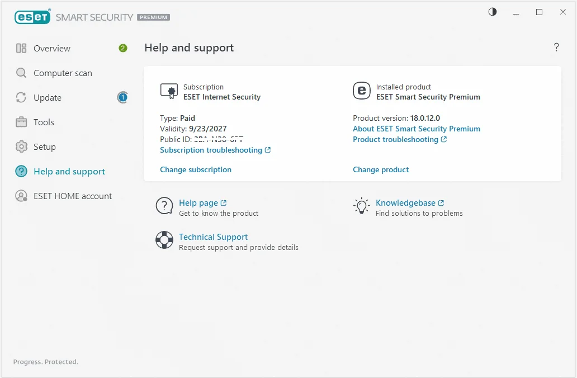Select Tools in the sidebar
This screenshot has height=378, width=577.
tap(44, 122)
